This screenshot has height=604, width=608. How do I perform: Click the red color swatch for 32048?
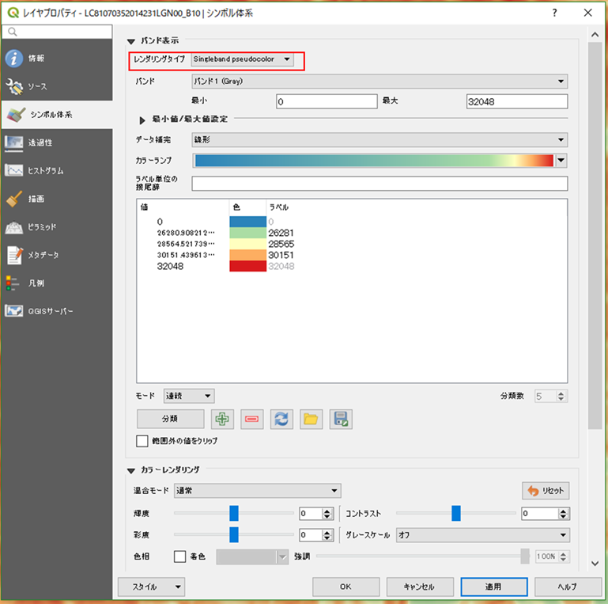[247, 266]
